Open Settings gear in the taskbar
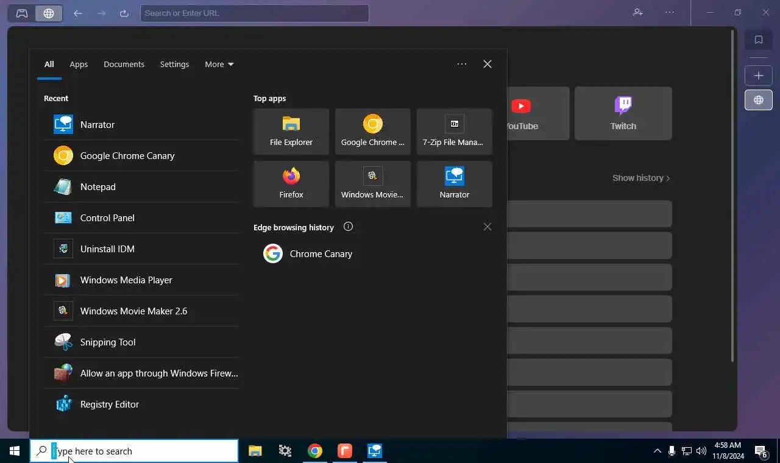The width and height of the screenshot is (780, 463). tap(285, 451)
